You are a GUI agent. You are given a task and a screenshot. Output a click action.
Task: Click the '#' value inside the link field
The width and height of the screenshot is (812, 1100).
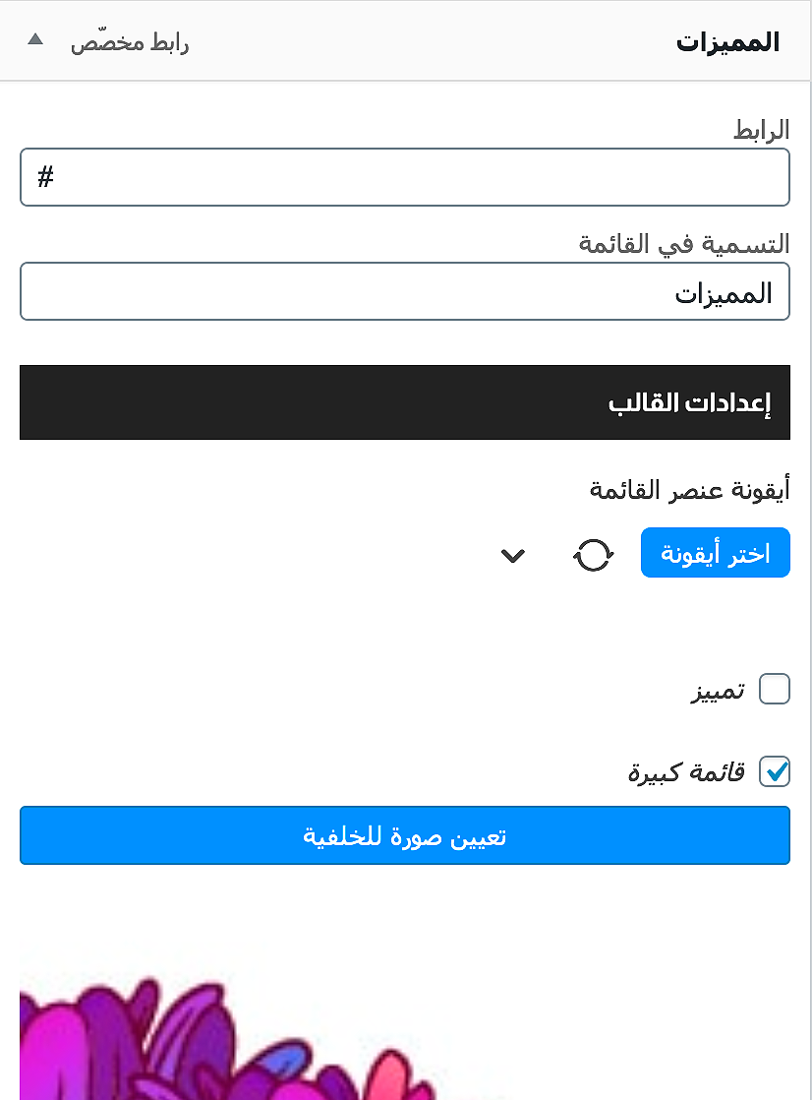pyautogui.click(x=45, y=177)
